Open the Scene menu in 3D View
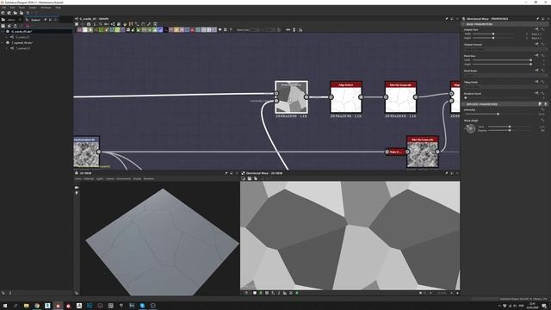The height and width of the screenshot is (310, 551). (x=78, y=178)
